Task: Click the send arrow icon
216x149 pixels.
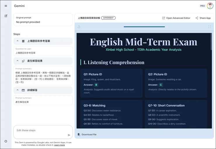Action: click(69, 135)
